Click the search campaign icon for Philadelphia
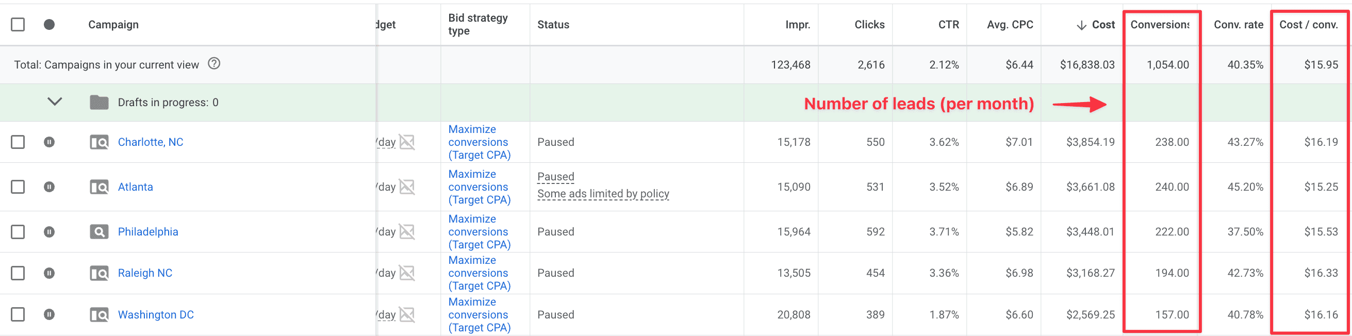 click(x=99, y=231)
